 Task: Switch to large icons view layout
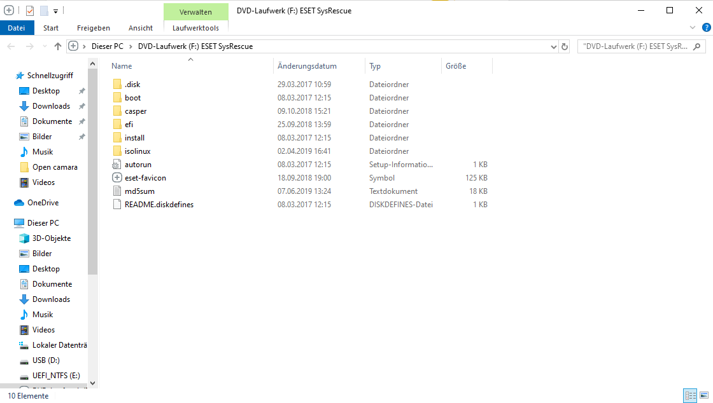click(704, 396)
